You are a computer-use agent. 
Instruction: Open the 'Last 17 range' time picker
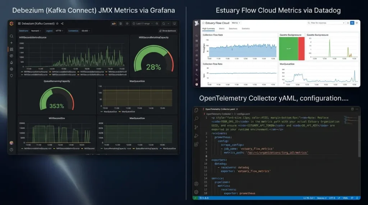142,24
